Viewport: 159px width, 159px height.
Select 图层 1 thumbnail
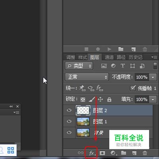[83, 121]
